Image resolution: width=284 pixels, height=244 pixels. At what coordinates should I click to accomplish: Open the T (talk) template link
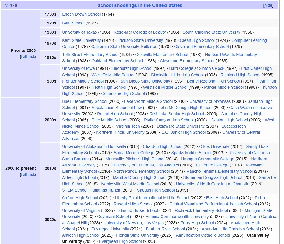[11, 6]
